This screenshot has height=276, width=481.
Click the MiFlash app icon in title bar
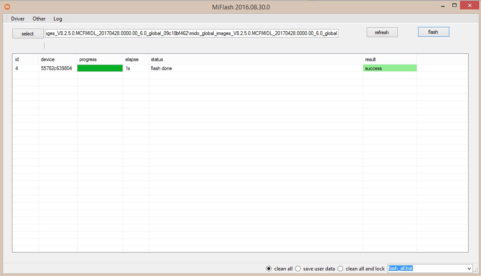pos(7,6)
